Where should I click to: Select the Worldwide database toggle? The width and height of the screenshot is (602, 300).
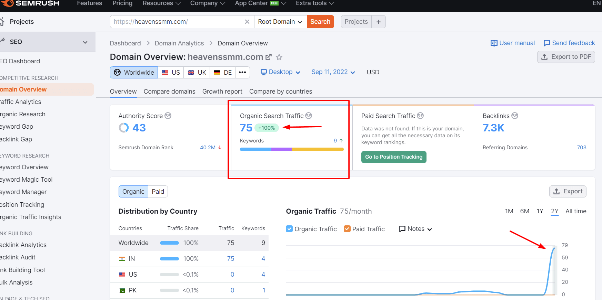click(134, 72)
